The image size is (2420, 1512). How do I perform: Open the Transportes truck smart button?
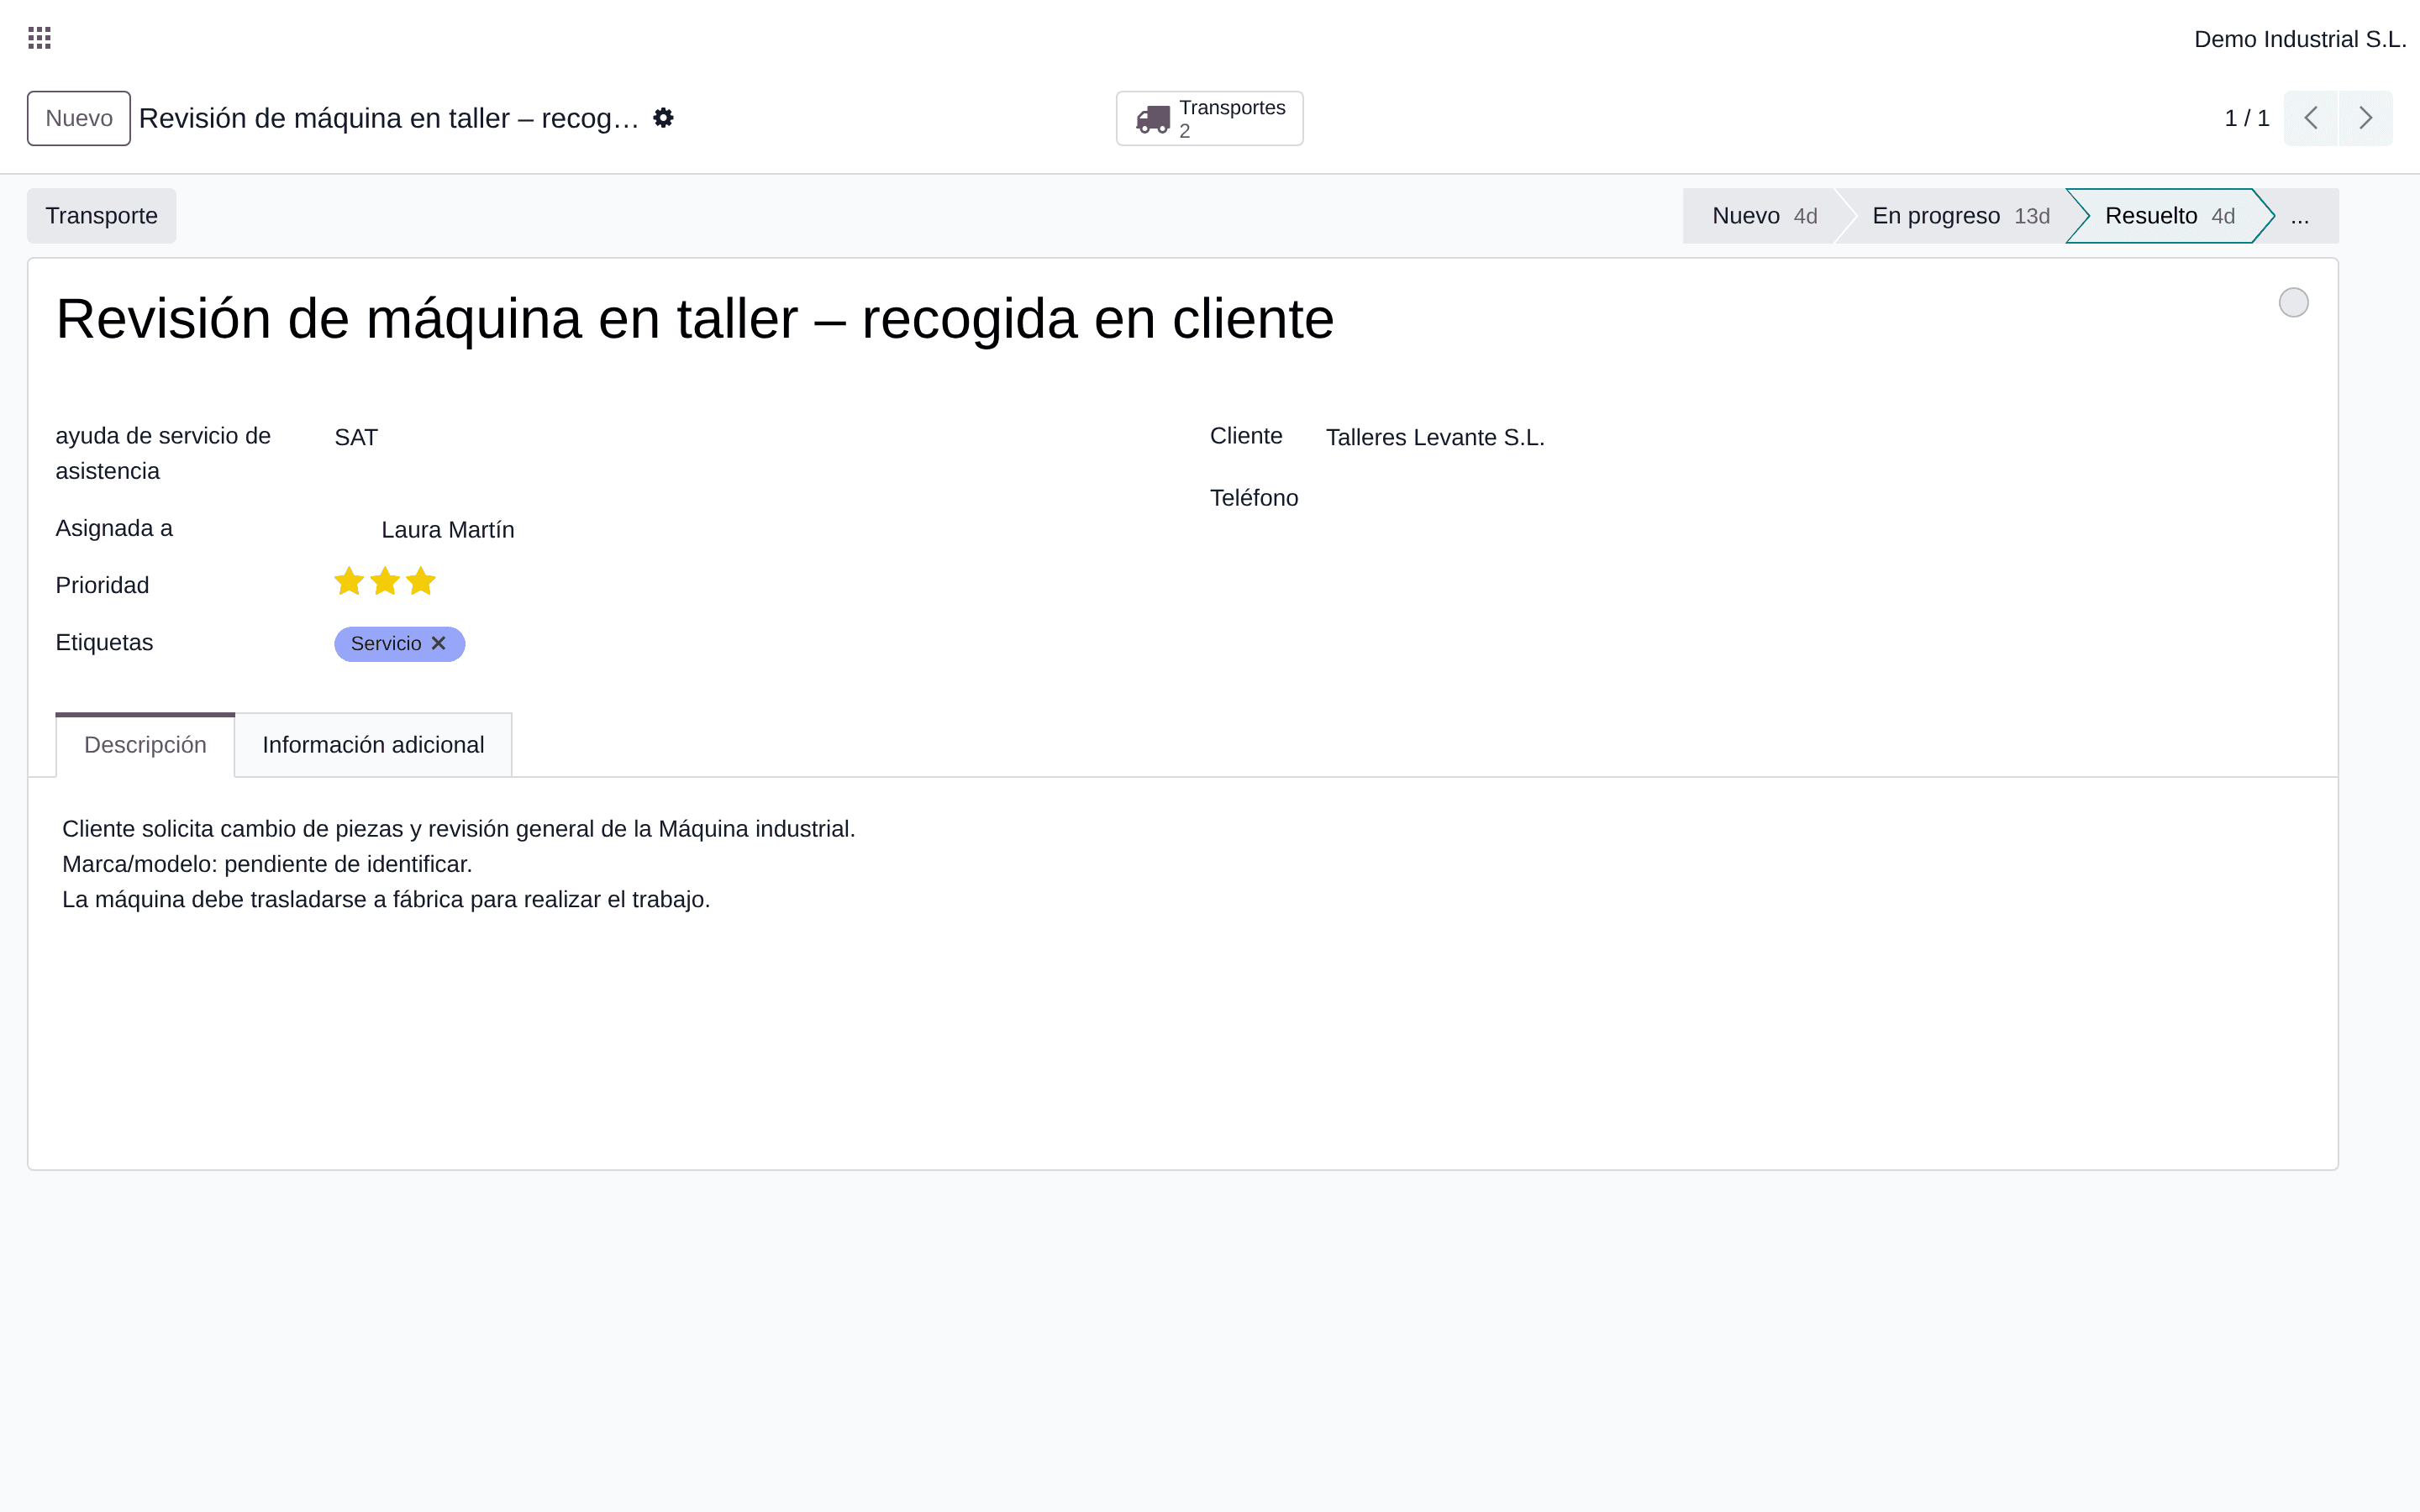(1209, 118)
